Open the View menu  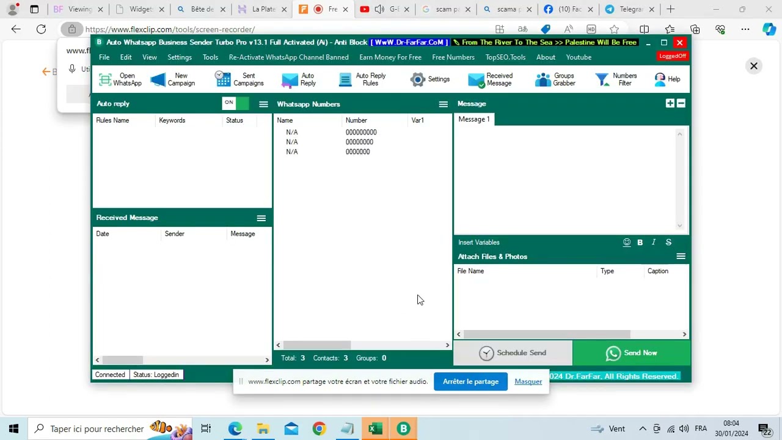tap(150, 57)
